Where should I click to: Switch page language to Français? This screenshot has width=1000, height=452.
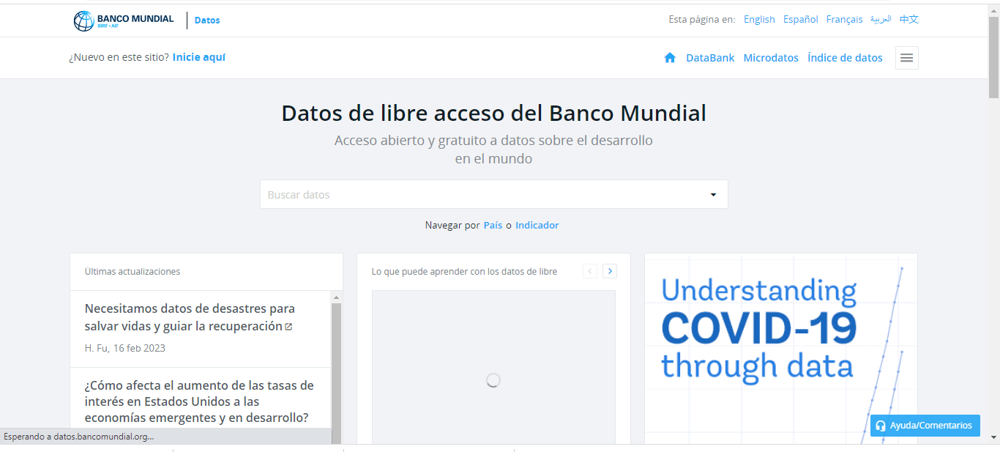pyautogui.click(x=844, y=20)
